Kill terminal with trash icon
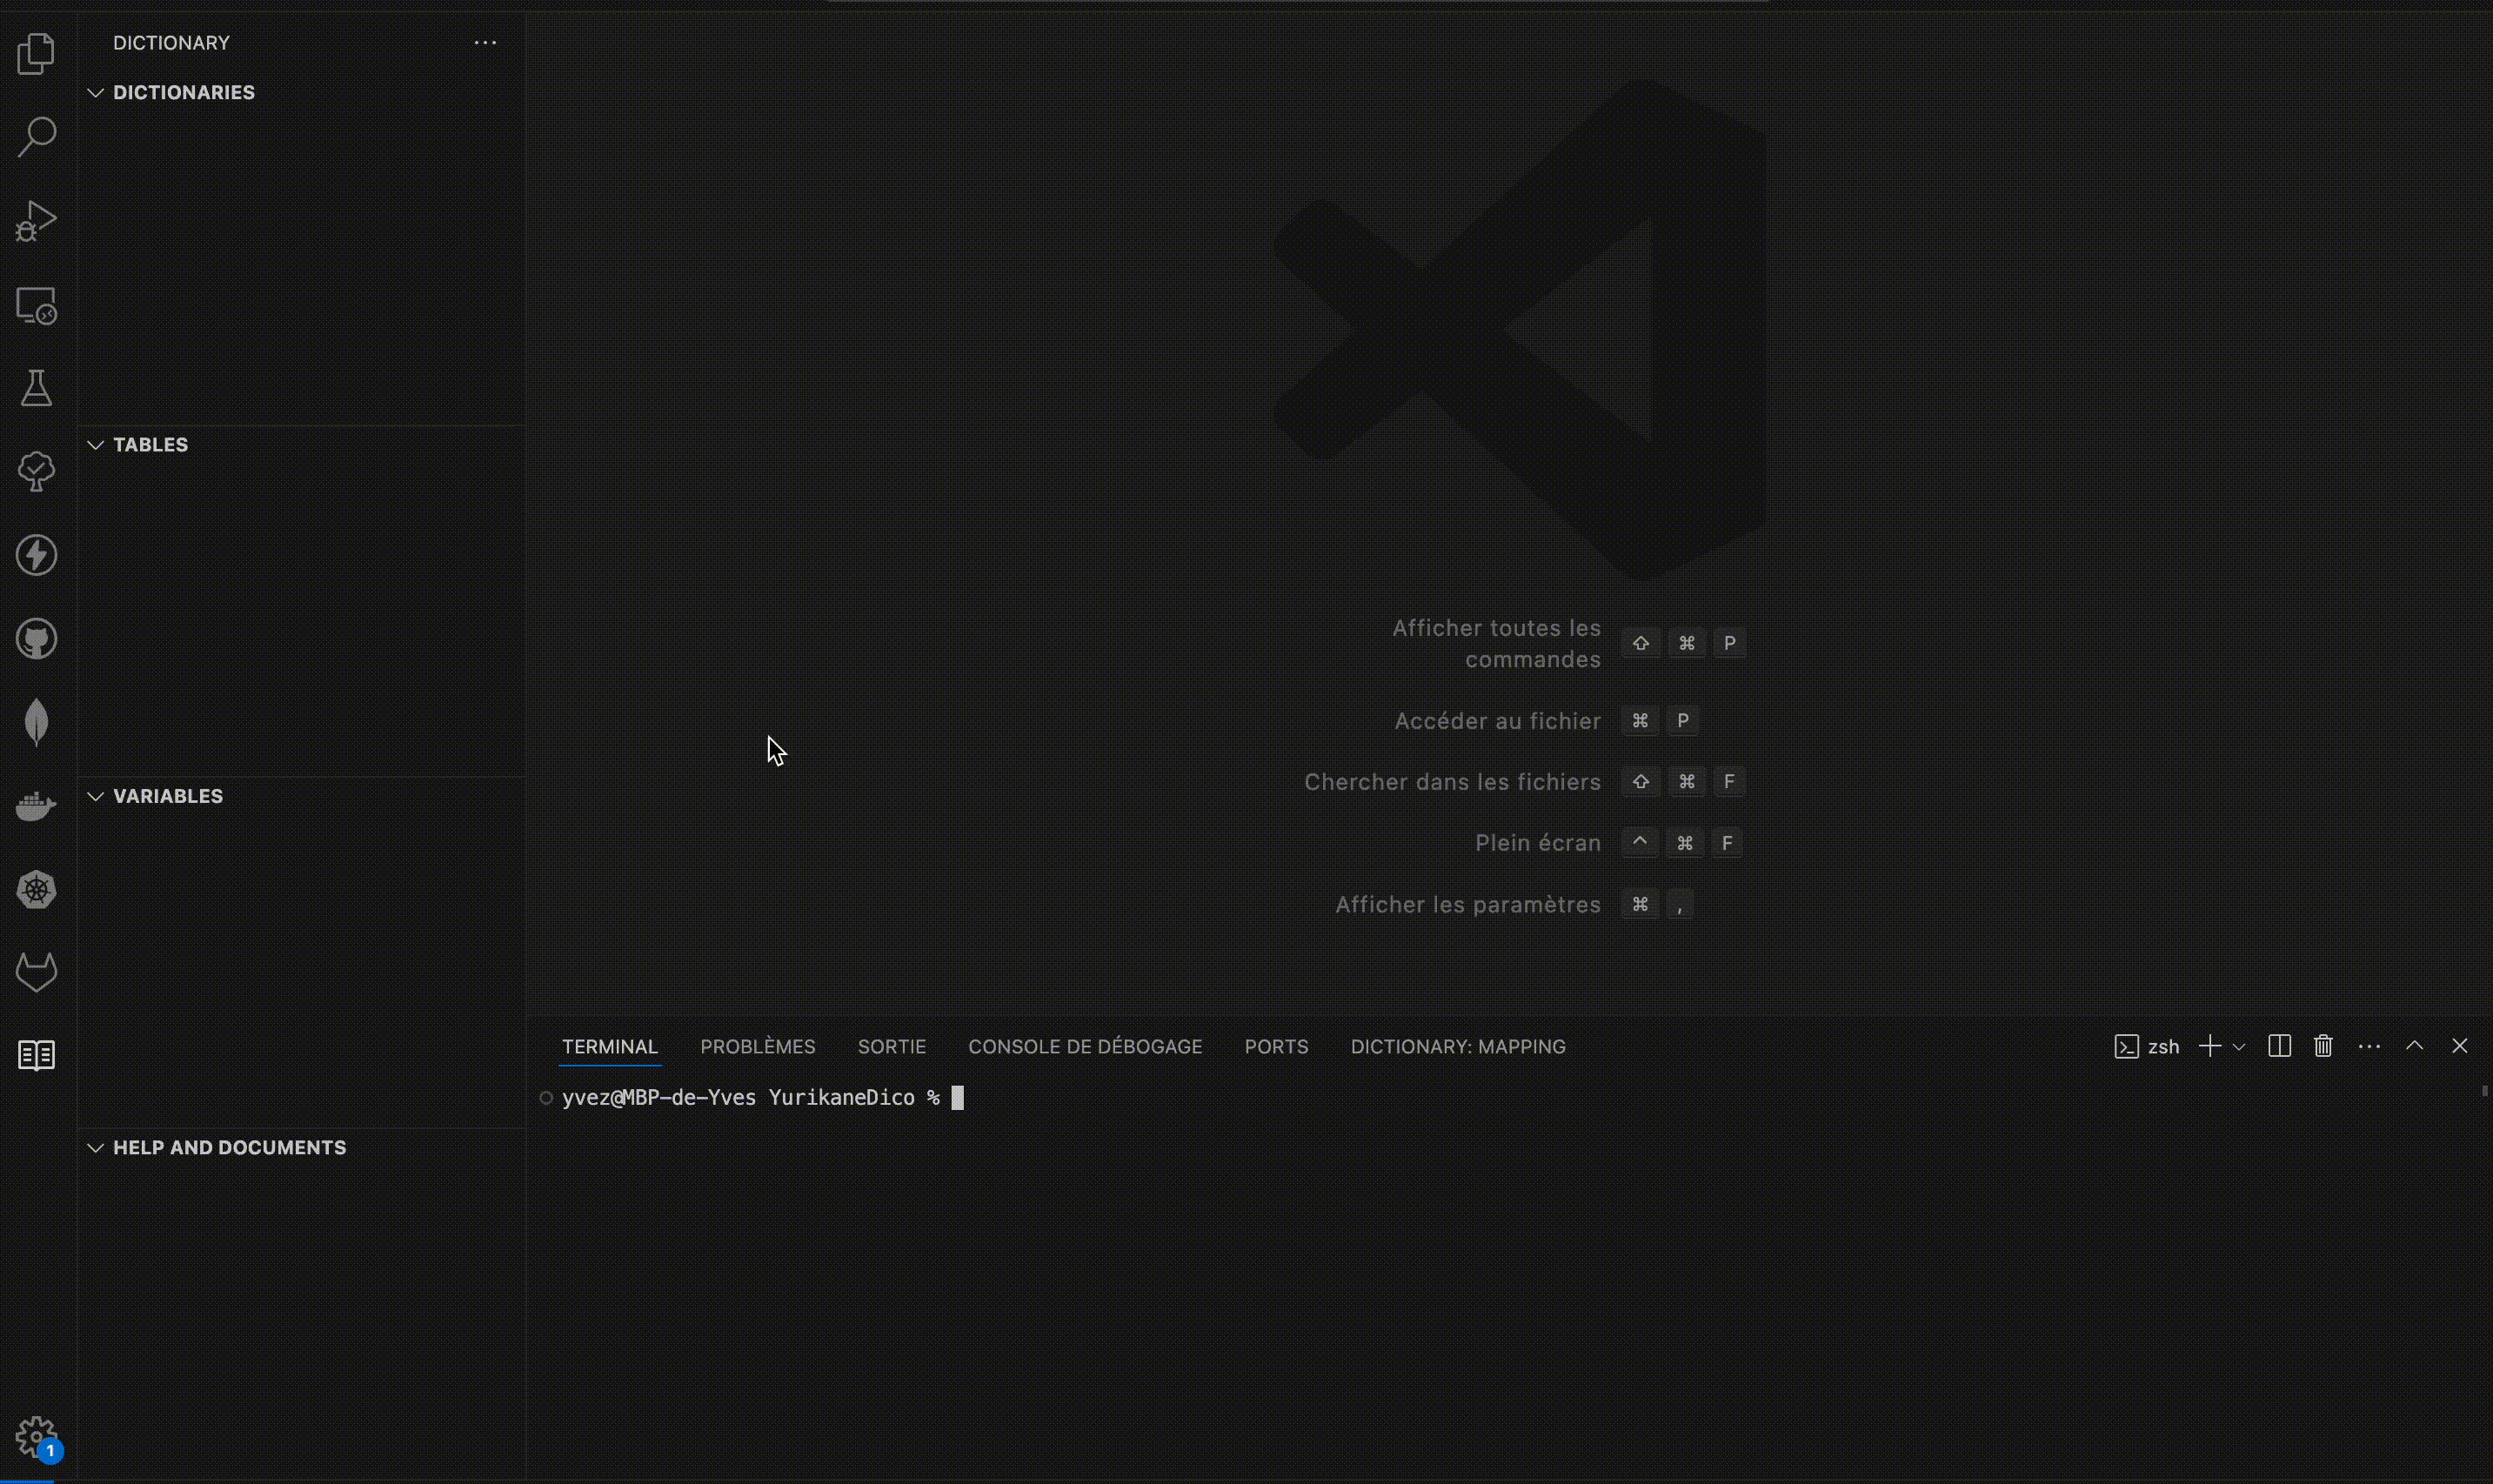This screenshot has width=2493, height=1484. click(2323, 1046)
